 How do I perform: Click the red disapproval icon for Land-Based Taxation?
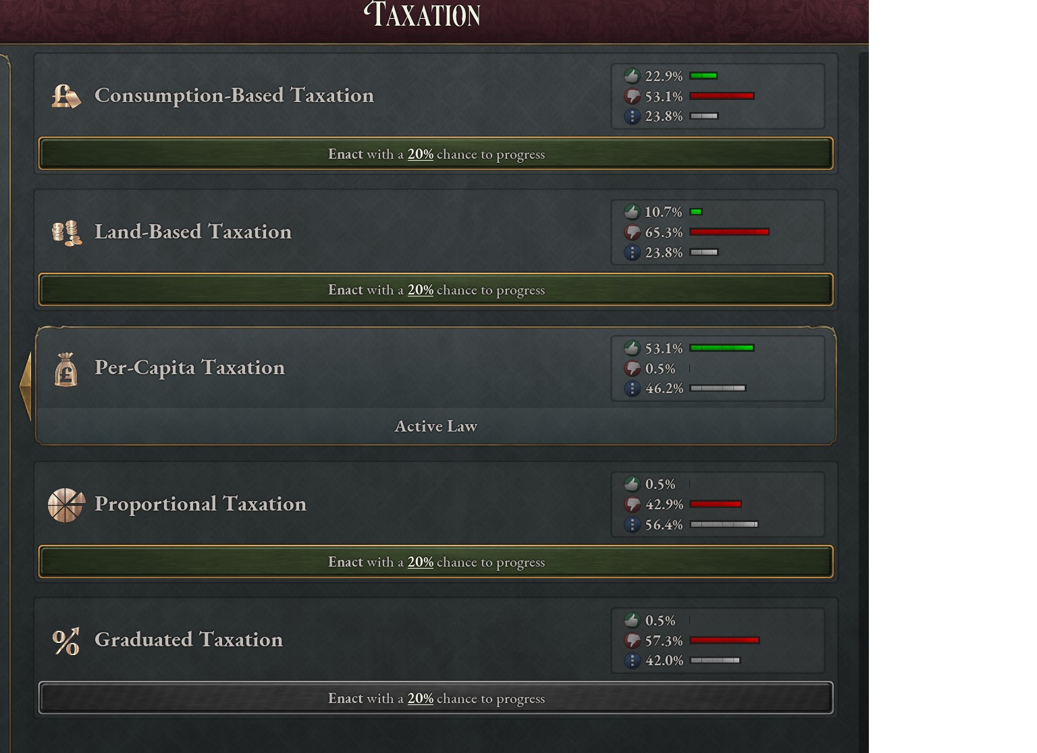tap(633, 232)
